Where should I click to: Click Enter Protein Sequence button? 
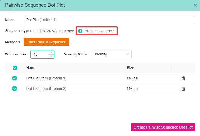pyautogui.click(x=46, y=42)
